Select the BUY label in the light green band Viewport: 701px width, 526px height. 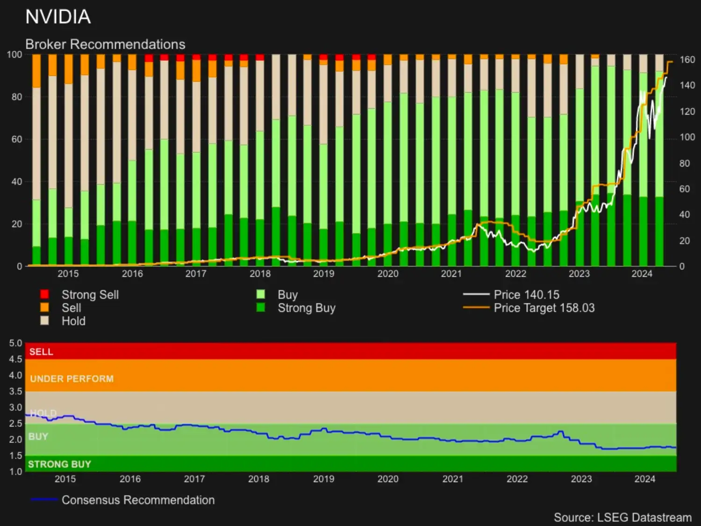(38, 436)
